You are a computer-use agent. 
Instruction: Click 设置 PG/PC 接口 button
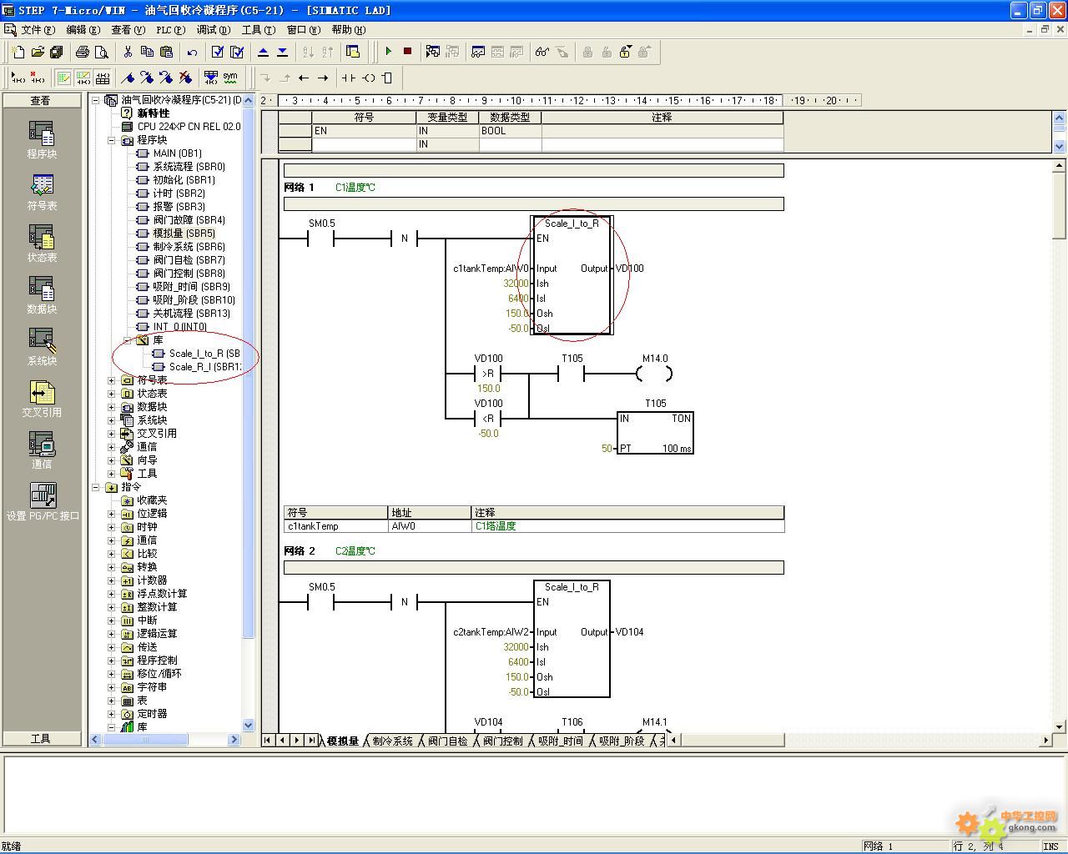tap(43, 502)
